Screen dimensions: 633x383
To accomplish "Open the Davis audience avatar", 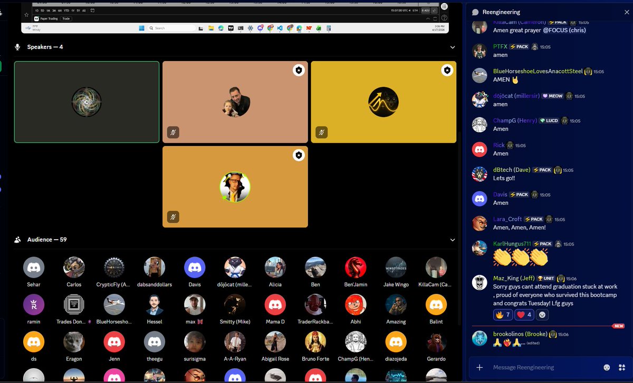I will point(195,267).
